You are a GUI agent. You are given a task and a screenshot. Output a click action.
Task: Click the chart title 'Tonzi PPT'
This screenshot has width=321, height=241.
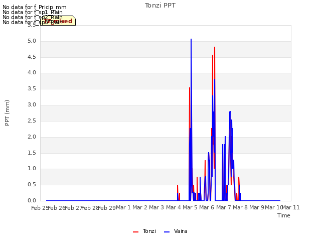pos(160,6)
